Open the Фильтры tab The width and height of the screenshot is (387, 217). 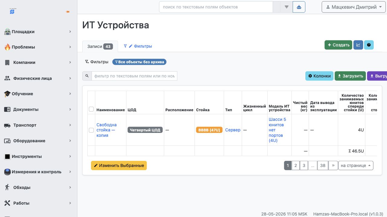pyautogui.click(x=138, y=46)
